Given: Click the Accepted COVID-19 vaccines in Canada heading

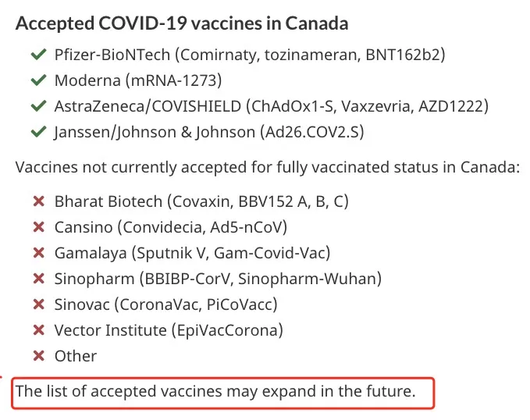Looking at the screenshot, I should 182,23.
